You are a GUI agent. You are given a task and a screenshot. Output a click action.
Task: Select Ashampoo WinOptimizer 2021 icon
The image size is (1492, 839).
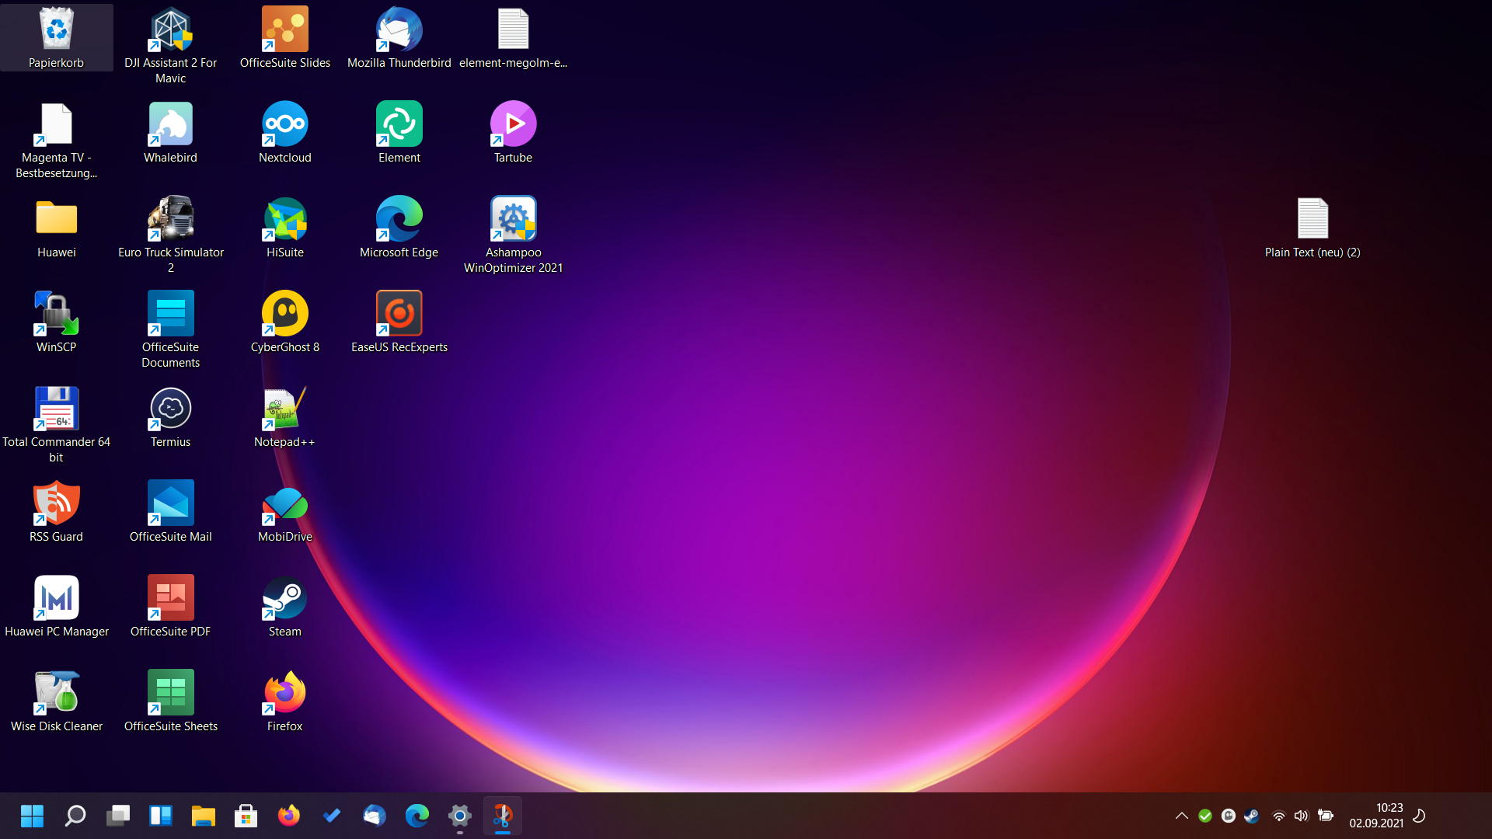513,235
